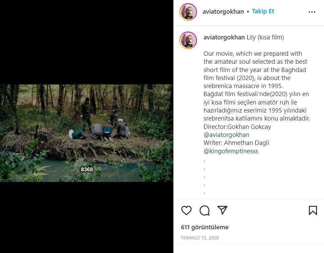
Task: Click the 8368 subtitle on the video
Action: pyautogui.click(x=87, y=170)
